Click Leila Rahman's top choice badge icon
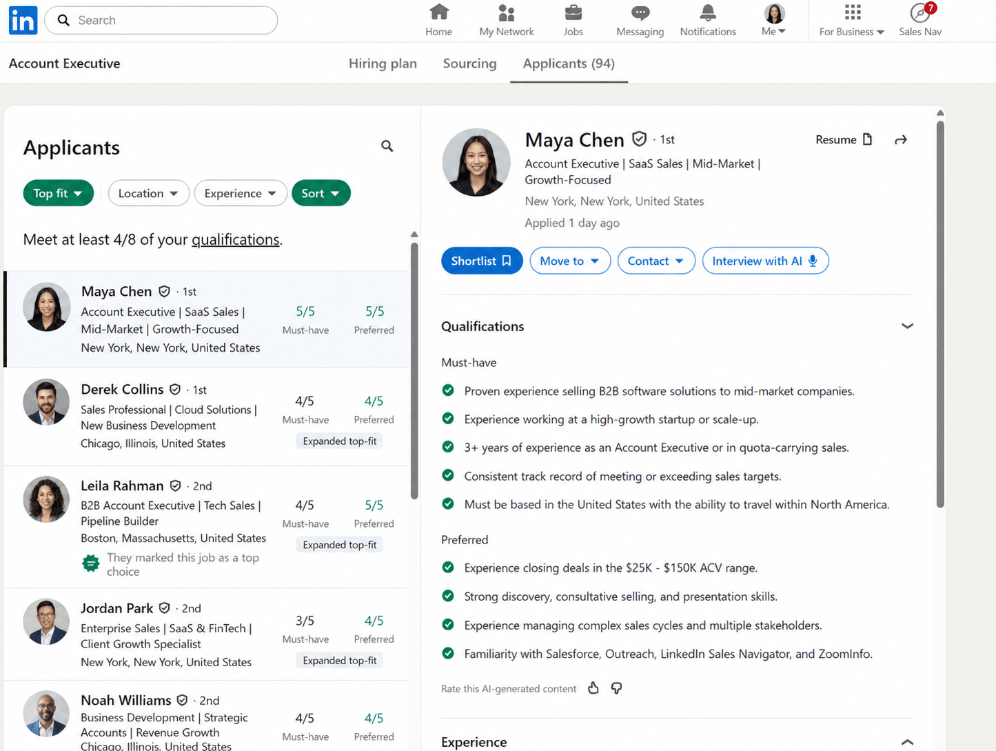The width and height of the screenshot is (996, 751). tap(90, 563)
